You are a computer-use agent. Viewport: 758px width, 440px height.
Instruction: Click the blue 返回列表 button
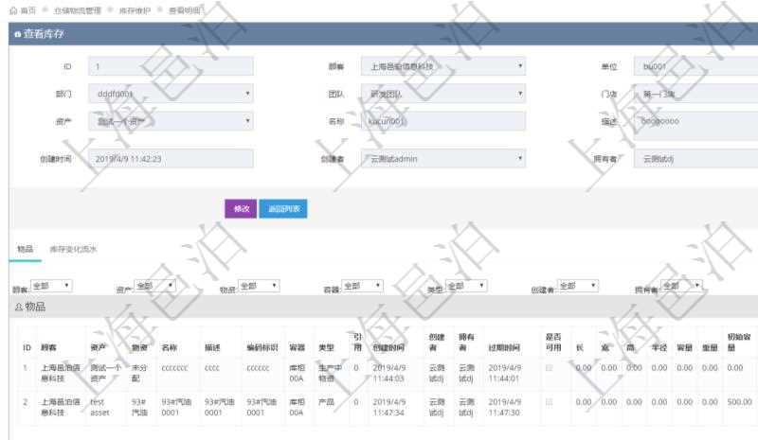[282, 209]
